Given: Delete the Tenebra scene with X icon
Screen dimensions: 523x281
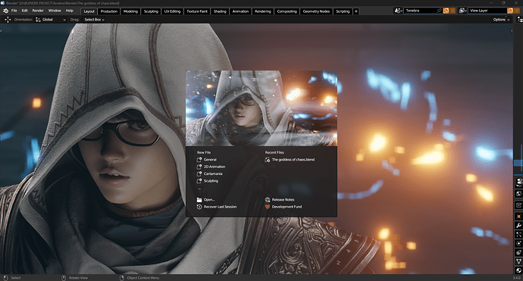Looking at the screenshot, I should tap(453, 11).
